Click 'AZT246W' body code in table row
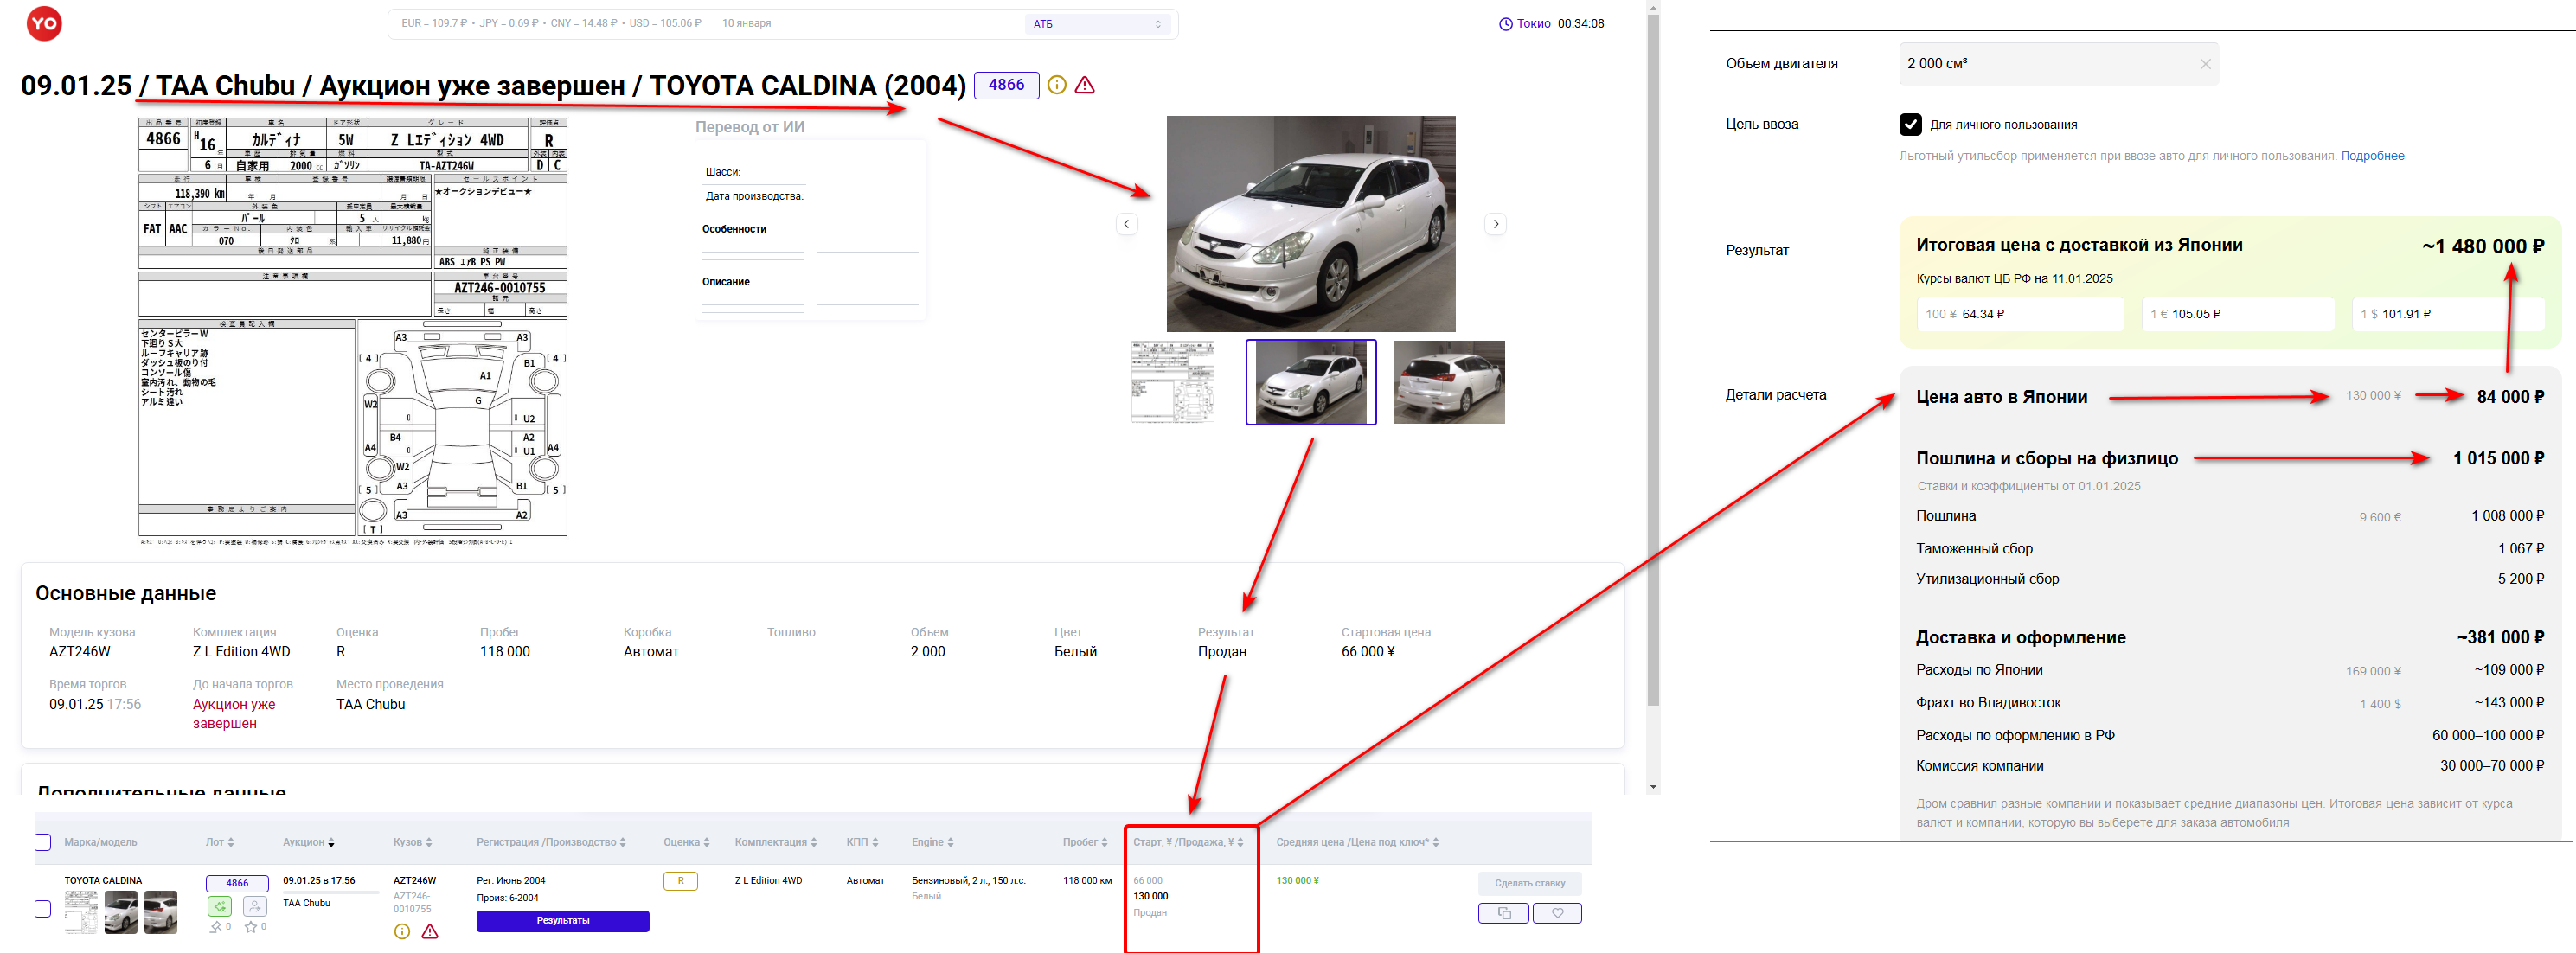The height and width of the screenshot is (953, 2576). pyautogui.click(x=414, y=881)
